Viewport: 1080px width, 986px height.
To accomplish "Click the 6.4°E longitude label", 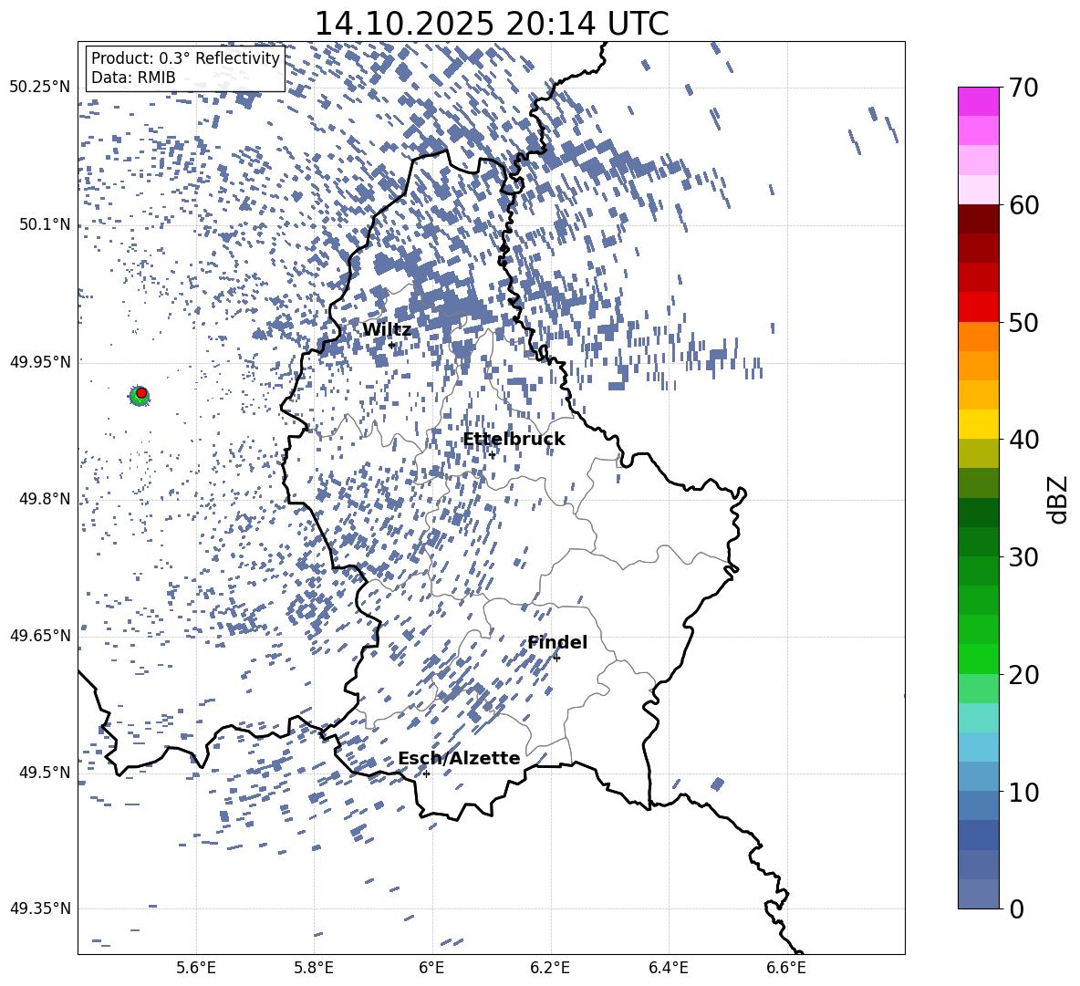I will pos(668,968).
